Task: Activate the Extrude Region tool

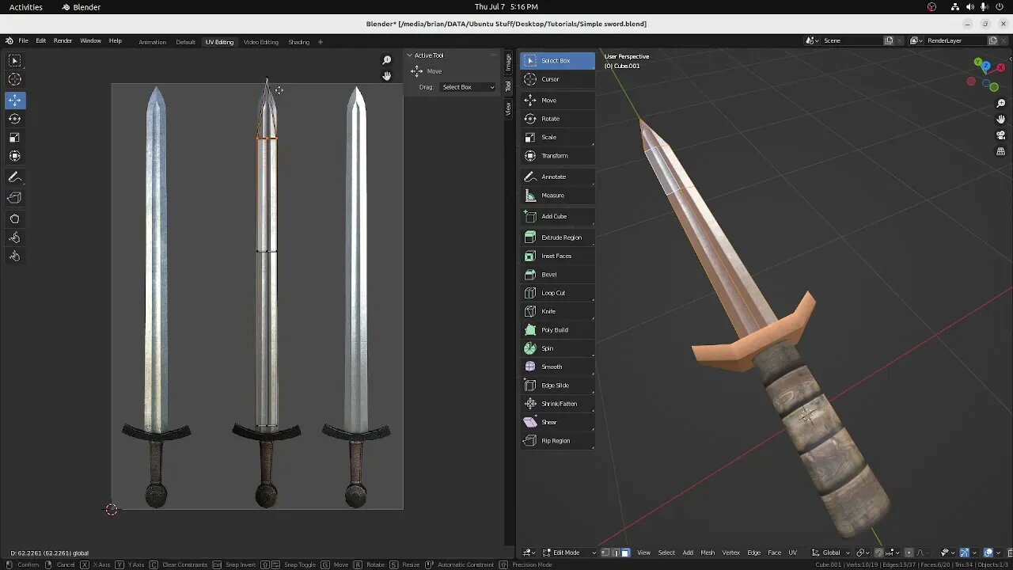Action: pyautogui.click(x=557, y=237)
